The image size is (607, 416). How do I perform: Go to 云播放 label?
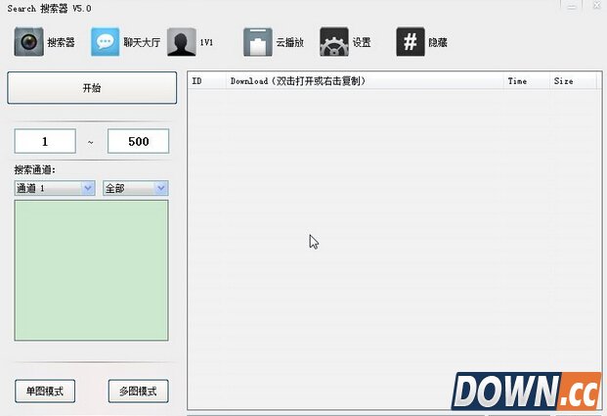pos(290,42)
